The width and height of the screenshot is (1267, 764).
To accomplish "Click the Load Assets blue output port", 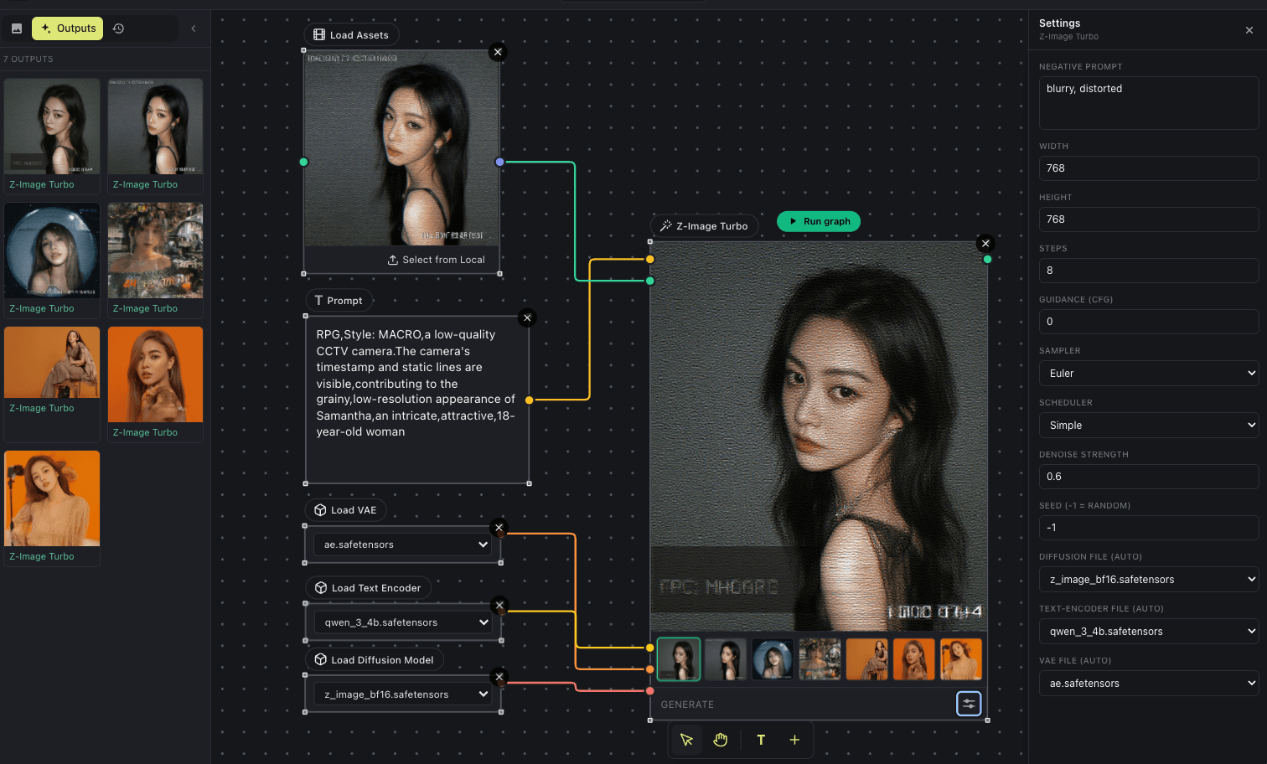I will click(499, 162).
